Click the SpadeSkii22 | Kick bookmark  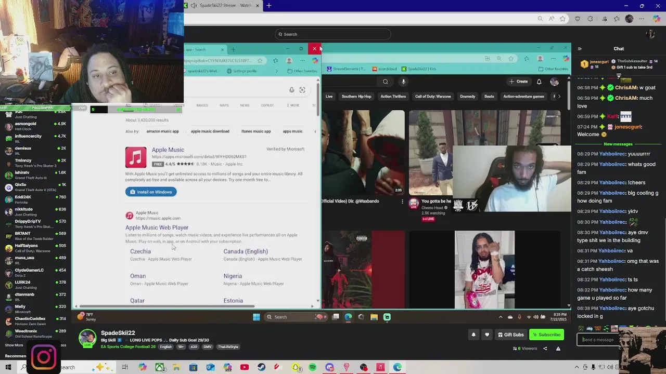(419, 69)
